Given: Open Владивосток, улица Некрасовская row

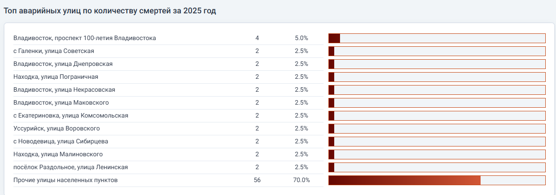Looking at the screenshot, I should (x=64, y=90).
